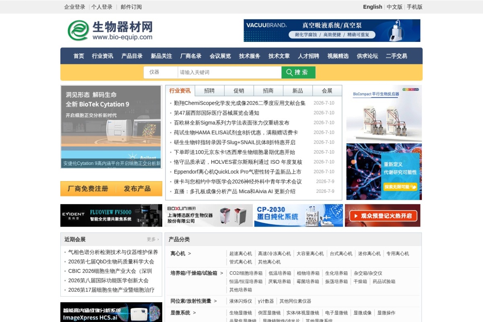
Task: Switch to 中文版
Action: [x=394, y=7]
